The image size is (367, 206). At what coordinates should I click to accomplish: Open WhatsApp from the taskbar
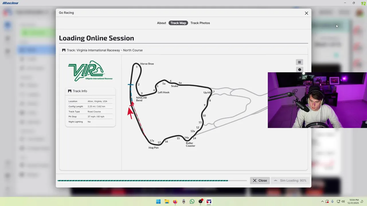pos(192,201)
